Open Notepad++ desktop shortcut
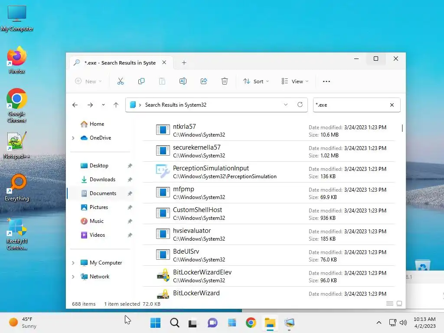Viewport: 444px width, 333px height. pyautogui.click(x=17, y=145)
